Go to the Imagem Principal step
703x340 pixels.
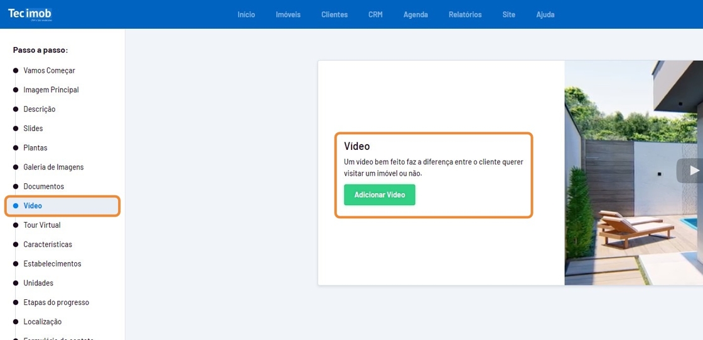(x=51, y=90)
